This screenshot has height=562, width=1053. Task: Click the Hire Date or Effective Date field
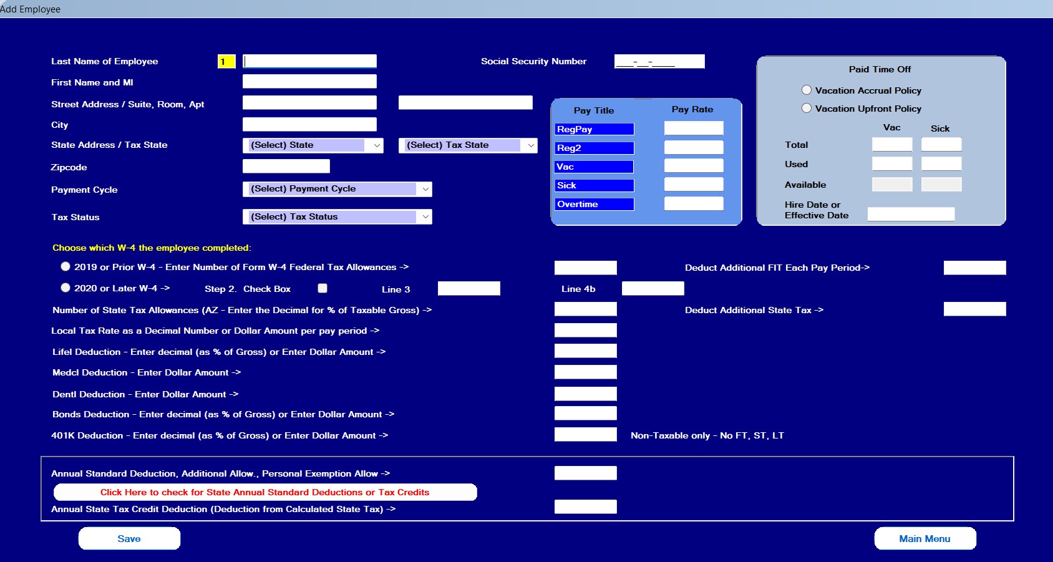click(911, 214)
